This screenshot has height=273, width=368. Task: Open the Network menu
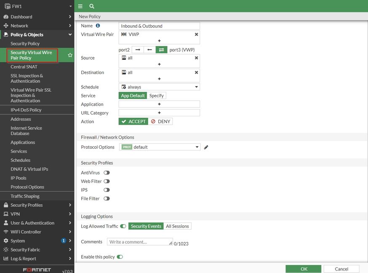pyautogui.click(x=37, y=26)
